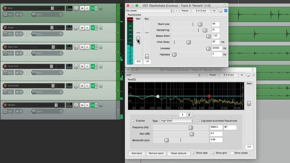Toggle the ReaVerbate bypass checkbox
Viewport: 290px width, 163px height.
pos(226,10)
